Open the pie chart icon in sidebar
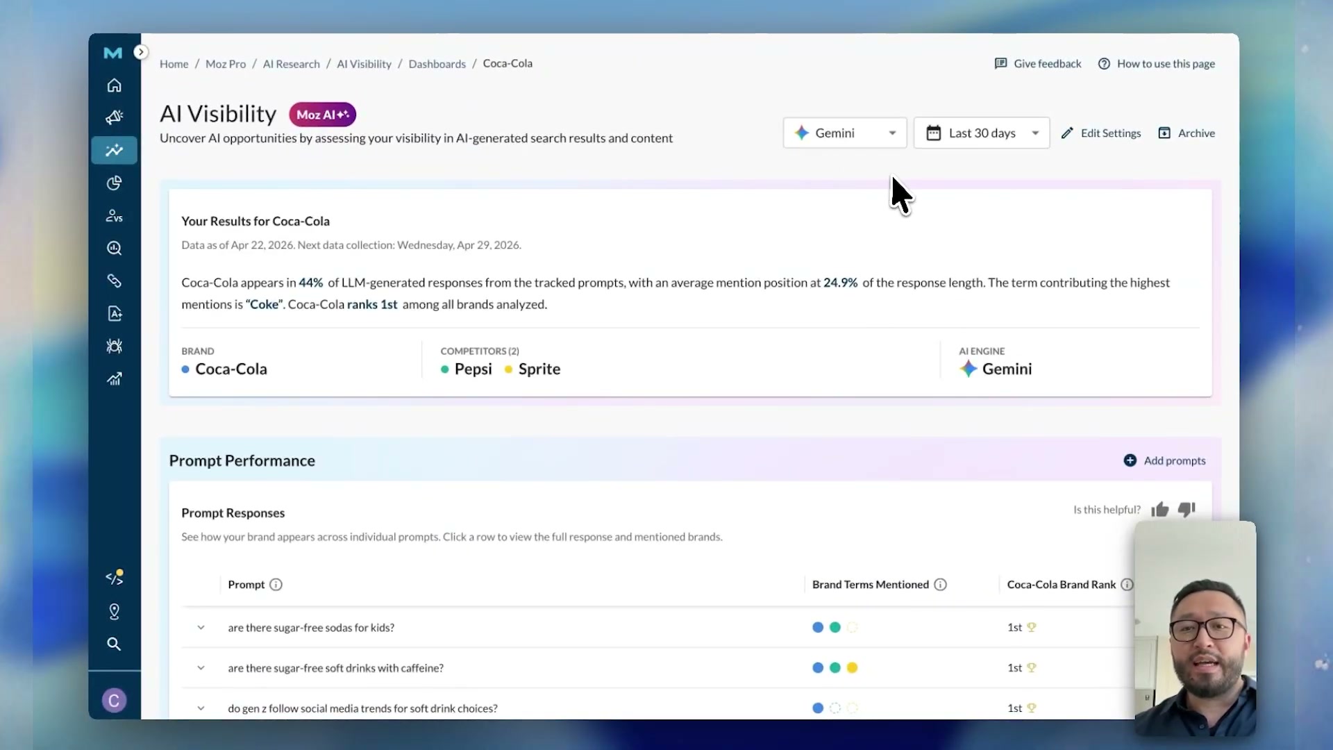 pyautogui.click(x=115, y=183)
